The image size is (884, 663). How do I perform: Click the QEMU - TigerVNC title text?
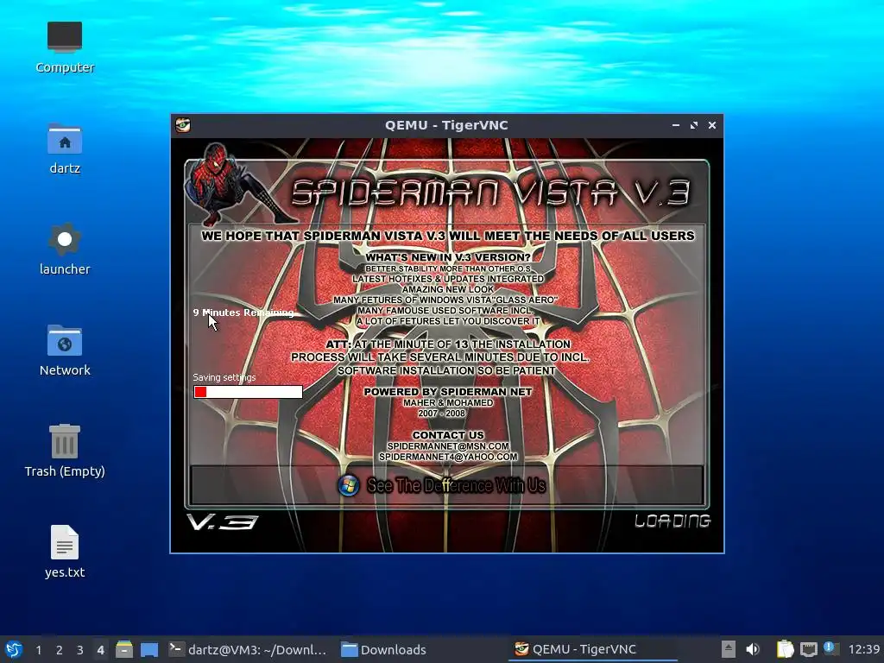click(x=446, y=125)
